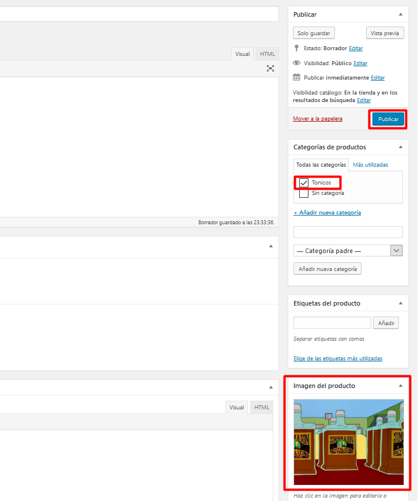The image size is (418, 501).
Task: Switch main editor to Visual tab
Action: pyautogui.click(x=242, y=54)
